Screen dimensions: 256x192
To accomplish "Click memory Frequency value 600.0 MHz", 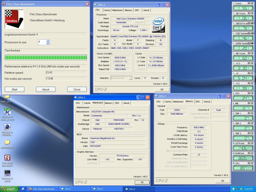I will pyautogui.click(x=199, y=127).
